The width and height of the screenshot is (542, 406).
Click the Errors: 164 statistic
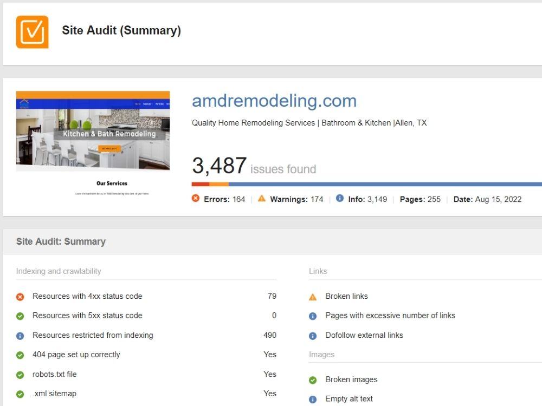(224, 199)
